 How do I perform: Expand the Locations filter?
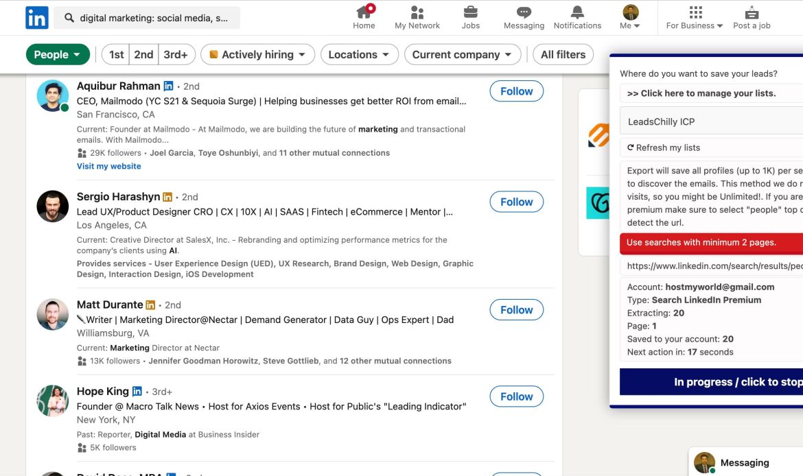360,55
